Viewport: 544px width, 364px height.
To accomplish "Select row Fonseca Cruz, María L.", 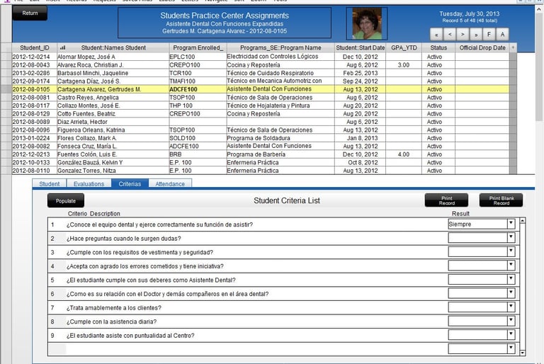I will coord(261,146).
